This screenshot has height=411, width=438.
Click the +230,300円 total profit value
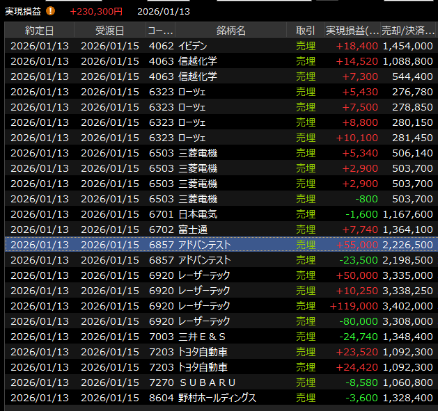(x=96, y=11)
